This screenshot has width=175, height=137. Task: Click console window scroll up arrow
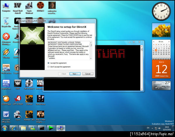coord(142,46)
